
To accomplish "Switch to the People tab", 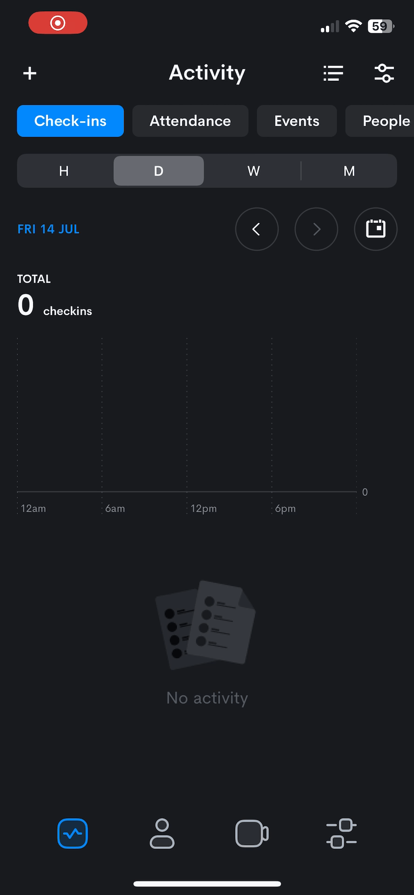I will click(x=380, y=121).
